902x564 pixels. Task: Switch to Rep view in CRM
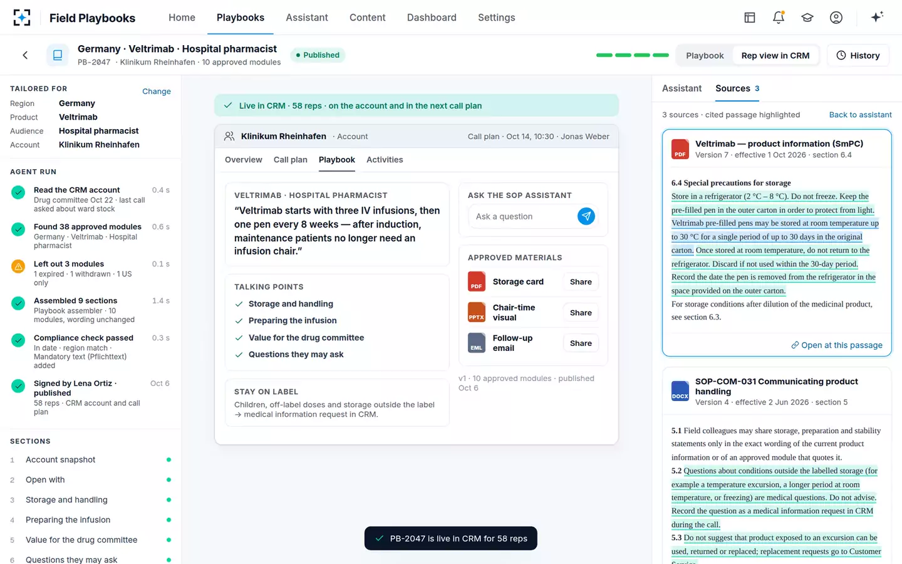click(x=775, y=56)
